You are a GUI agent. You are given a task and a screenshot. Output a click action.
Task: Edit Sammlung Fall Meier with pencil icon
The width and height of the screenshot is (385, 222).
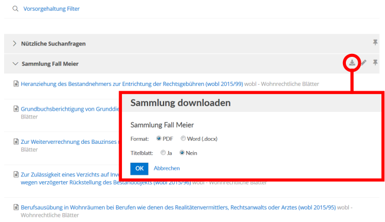click(x=364, y=63)
